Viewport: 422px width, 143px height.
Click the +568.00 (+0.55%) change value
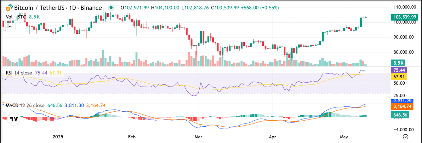tap(260, 8)
